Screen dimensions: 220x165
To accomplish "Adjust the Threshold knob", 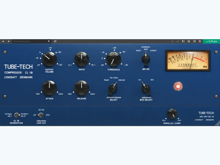I will (114, 59).
